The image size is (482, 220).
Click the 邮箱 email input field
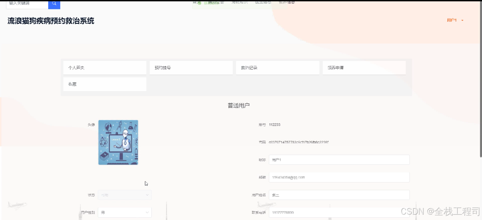tap(339, 177)
